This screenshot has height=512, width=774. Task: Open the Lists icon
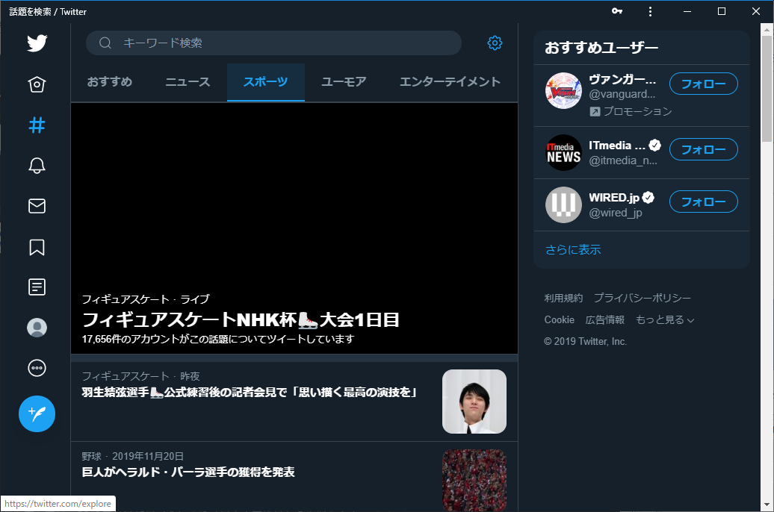(x=36, y=287)
